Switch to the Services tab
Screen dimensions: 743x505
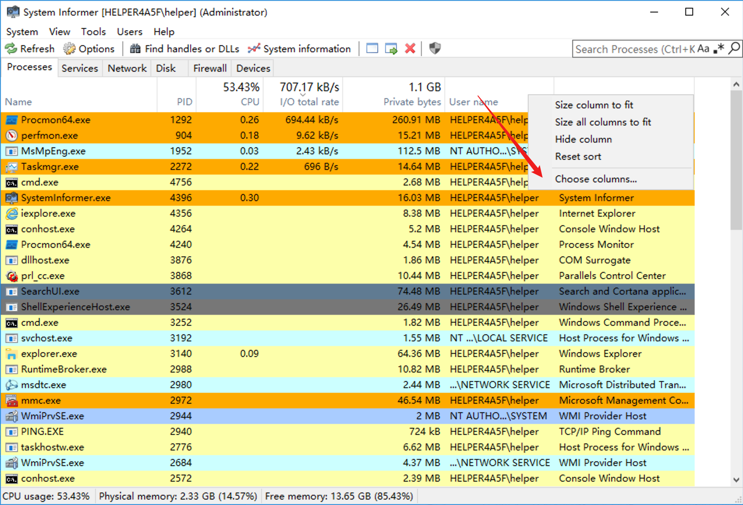pyautogui.click(x=80, y=68)
